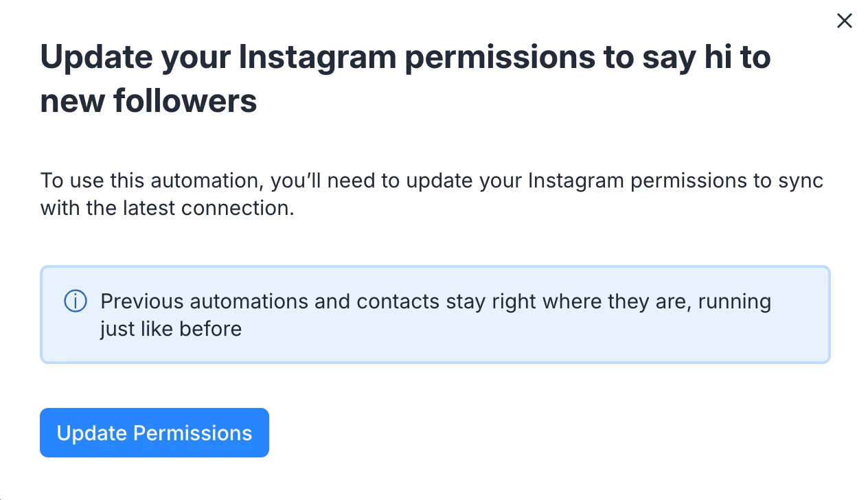Image resolution: width=868 pixels, height=500 pixels.
Task: Click the "To use this automation" description
Action: tap(431, 181)
